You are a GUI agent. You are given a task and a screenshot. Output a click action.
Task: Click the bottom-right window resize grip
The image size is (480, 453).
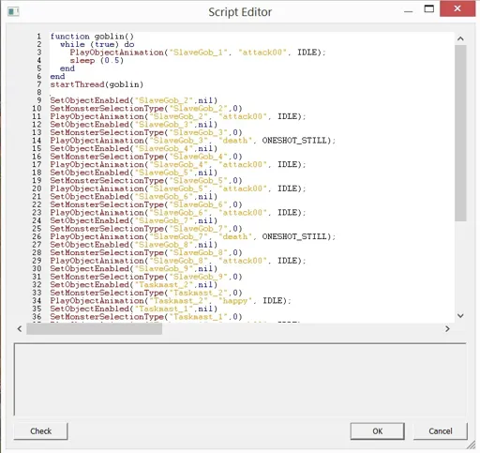tap(472, 445)
